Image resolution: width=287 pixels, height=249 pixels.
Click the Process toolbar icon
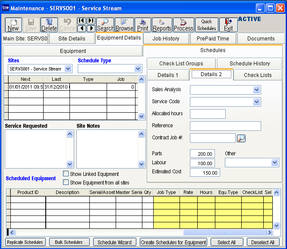[183, 25]
